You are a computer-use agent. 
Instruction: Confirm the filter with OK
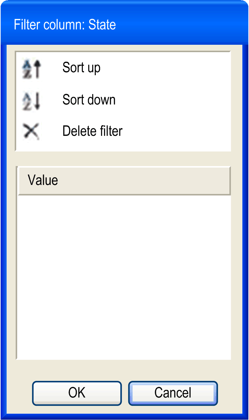click(x=77, y=393)
